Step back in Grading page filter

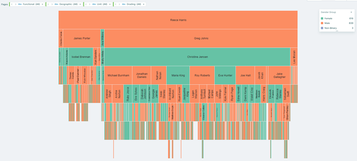pyautogui.click(x=116, y=4)
